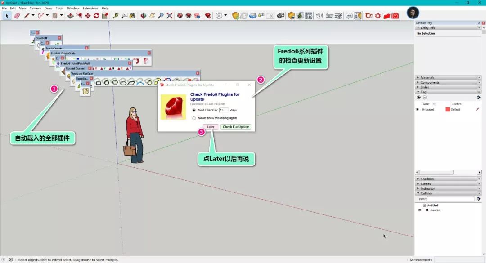Open the Draw menu
The width and height of the screenshot is (486, 263).
48,9
